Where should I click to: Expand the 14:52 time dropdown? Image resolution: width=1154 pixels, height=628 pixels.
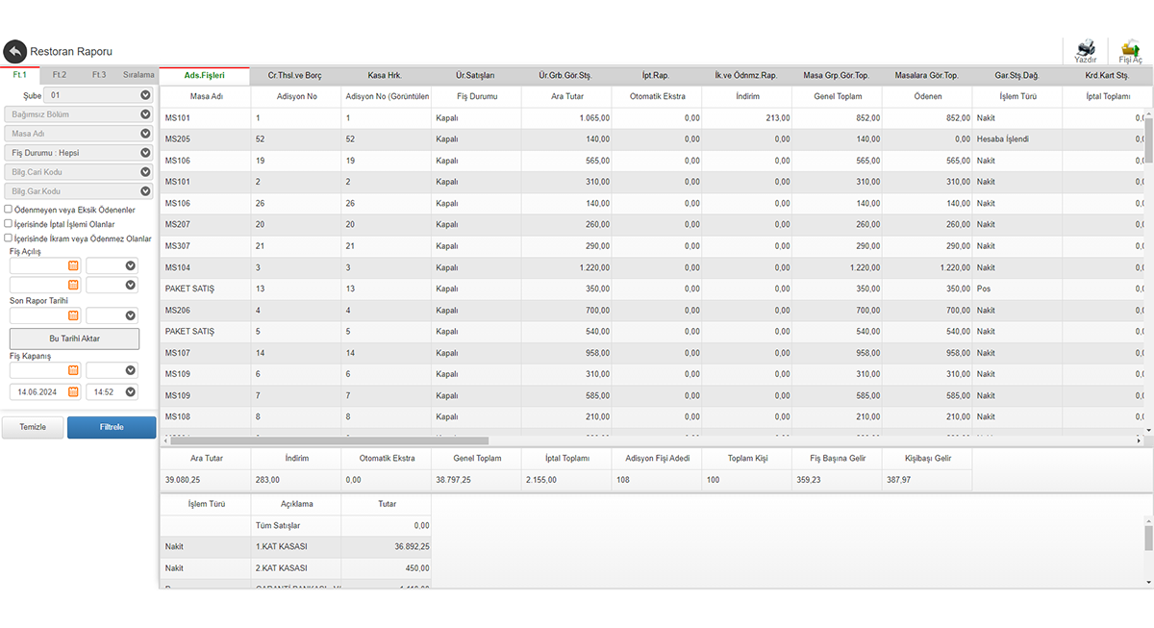[130, 392]
